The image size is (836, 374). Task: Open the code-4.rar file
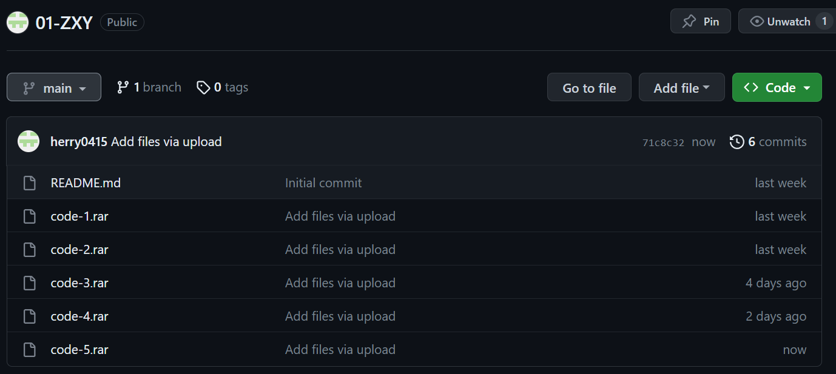[x=79, y=316]
